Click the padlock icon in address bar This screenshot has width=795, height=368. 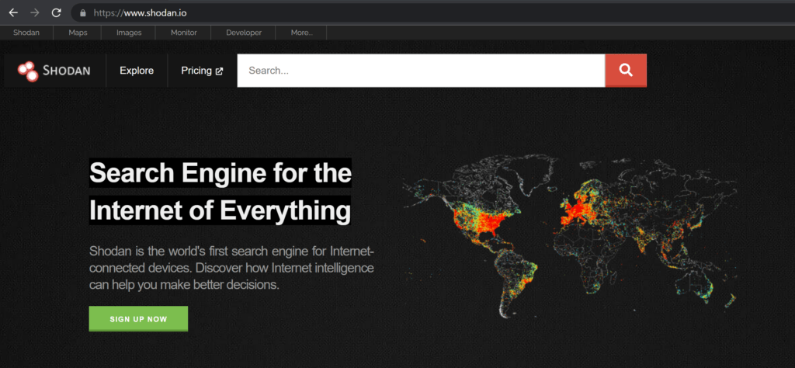[83, 12]
